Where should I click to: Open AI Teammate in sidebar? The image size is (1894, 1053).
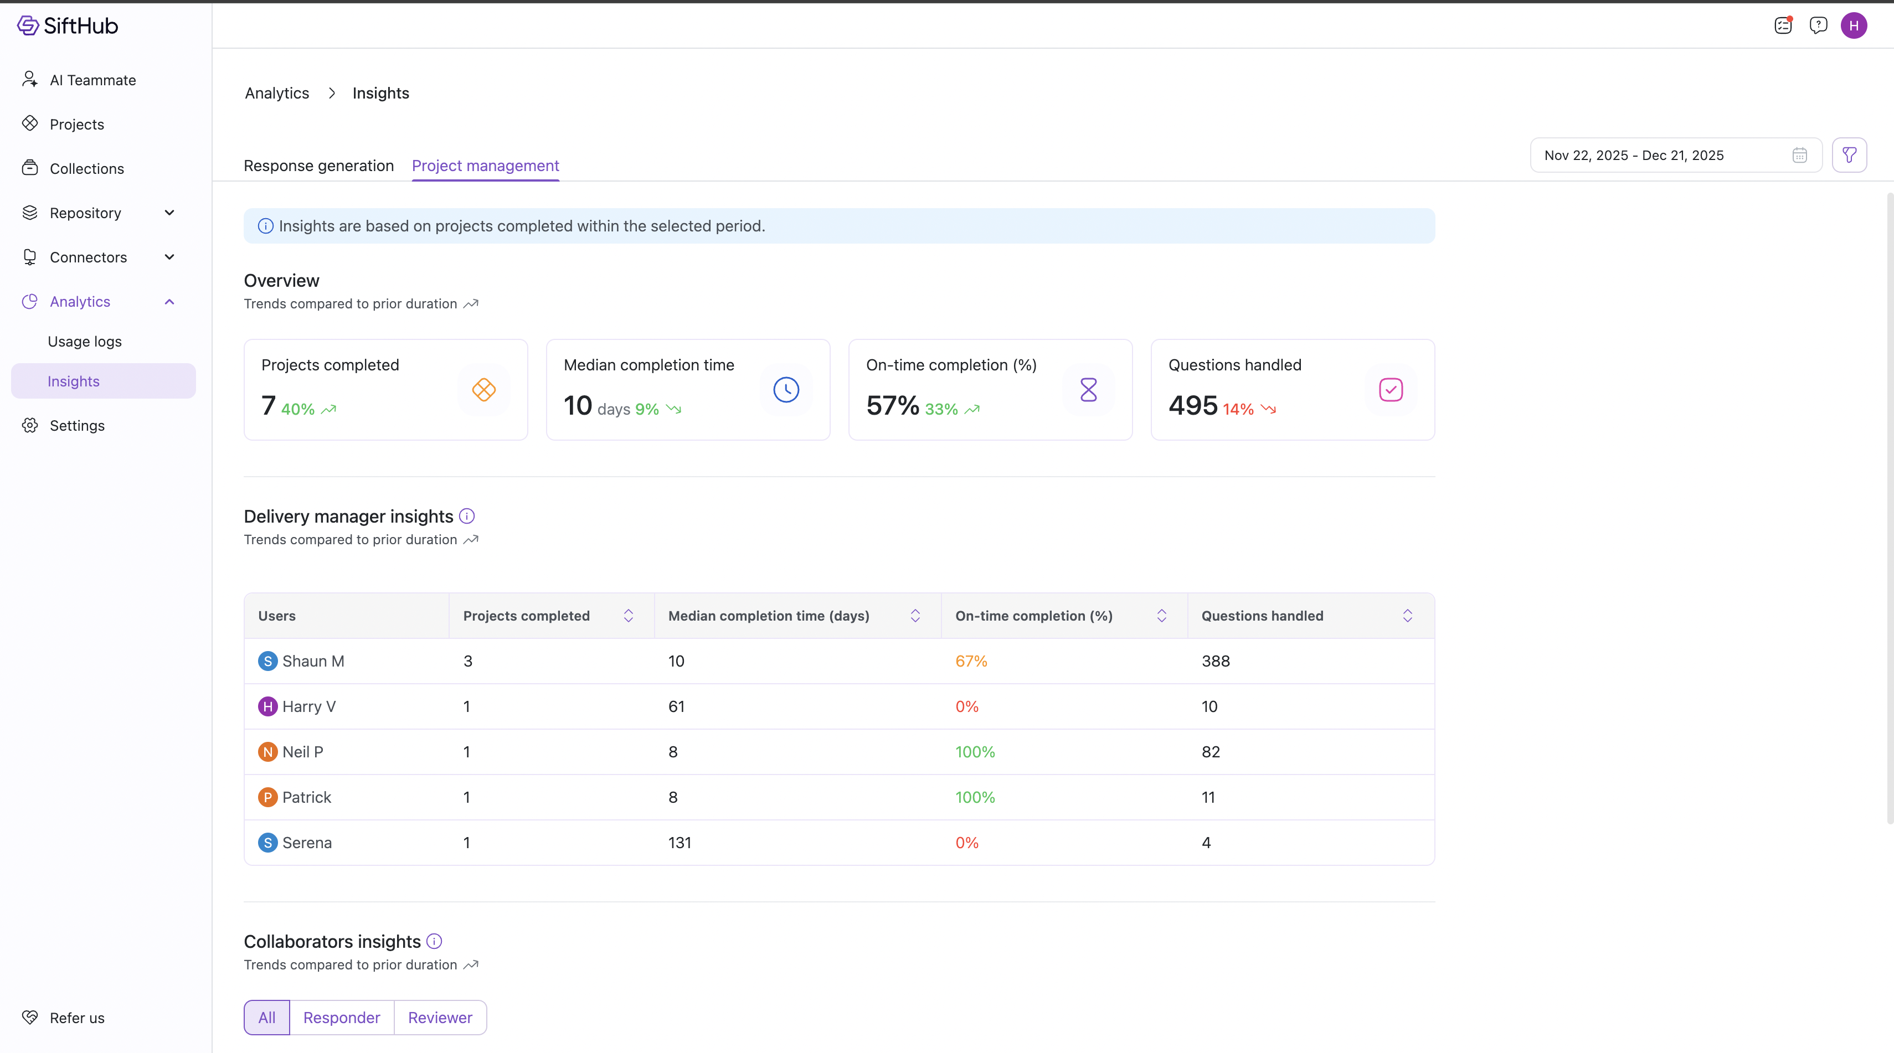coord(92,80)
